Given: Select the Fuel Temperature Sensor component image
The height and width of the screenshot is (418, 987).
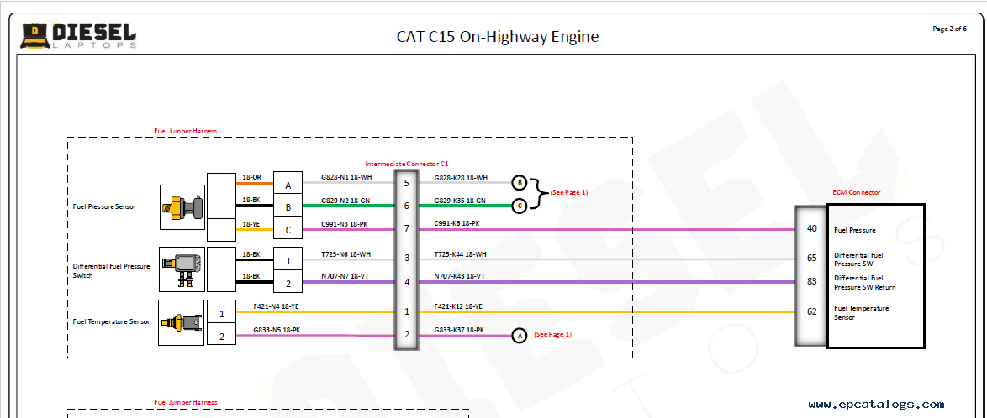Looking at the screenshot, I should (182, 321).
